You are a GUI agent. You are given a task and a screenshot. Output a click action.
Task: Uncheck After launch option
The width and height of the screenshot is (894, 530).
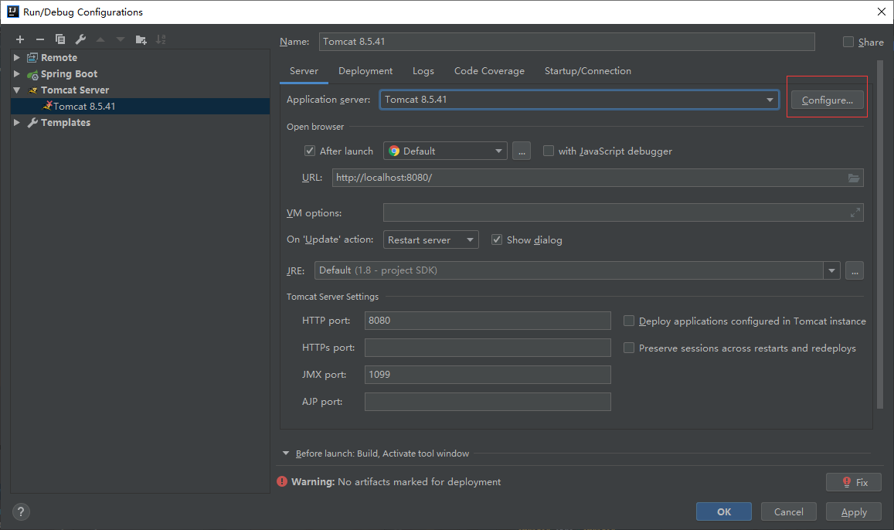coord(310,151)
